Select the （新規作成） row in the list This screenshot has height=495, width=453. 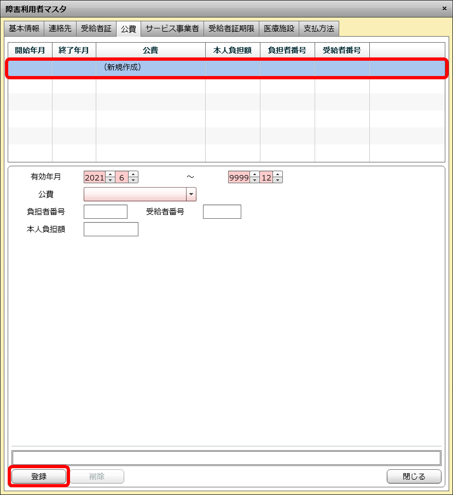226,68
